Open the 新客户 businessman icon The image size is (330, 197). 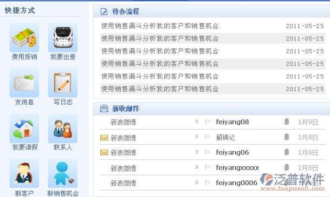pyautogui.click(x=24, y=174)
